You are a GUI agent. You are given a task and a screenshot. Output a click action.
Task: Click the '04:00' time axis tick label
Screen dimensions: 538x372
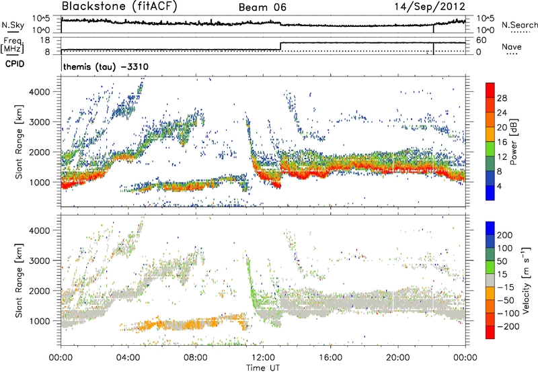[128, 358]
